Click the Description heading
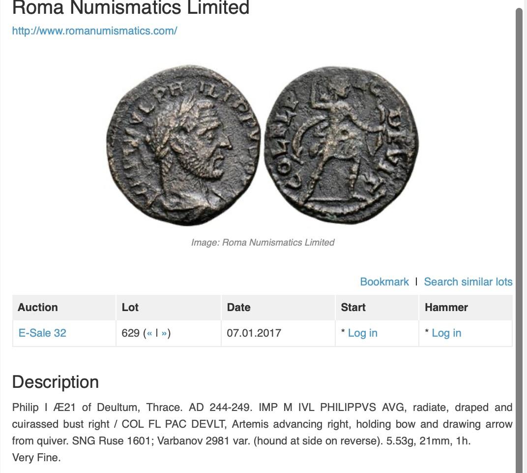 point(56,382)
